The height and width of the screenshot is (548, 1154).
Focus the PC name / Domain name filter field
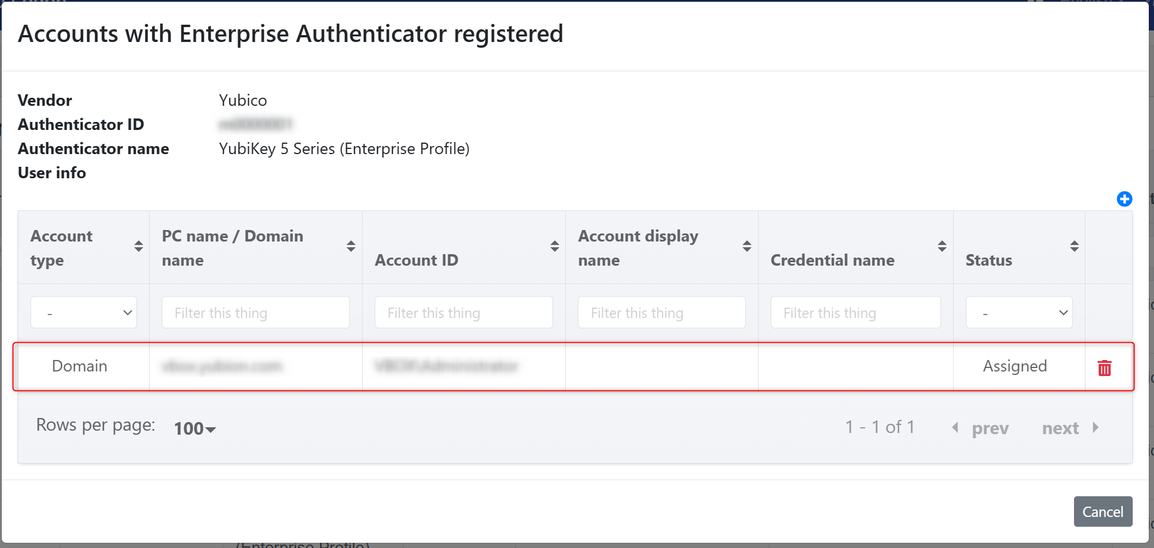[256, 312]
